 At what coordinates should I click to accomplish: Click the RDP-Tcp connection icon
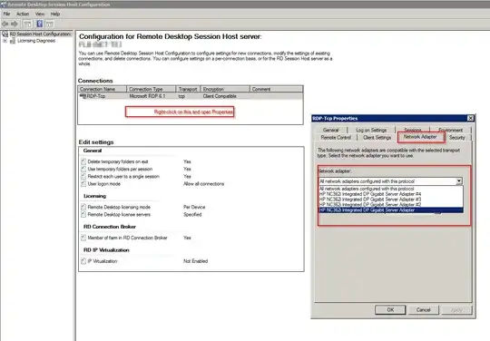(x=83, y=96)
